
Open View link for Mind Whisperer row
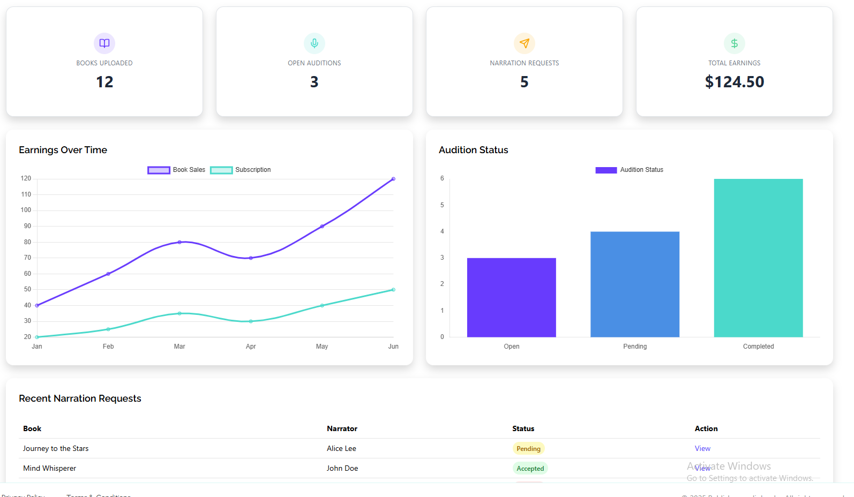pos(702,469)
